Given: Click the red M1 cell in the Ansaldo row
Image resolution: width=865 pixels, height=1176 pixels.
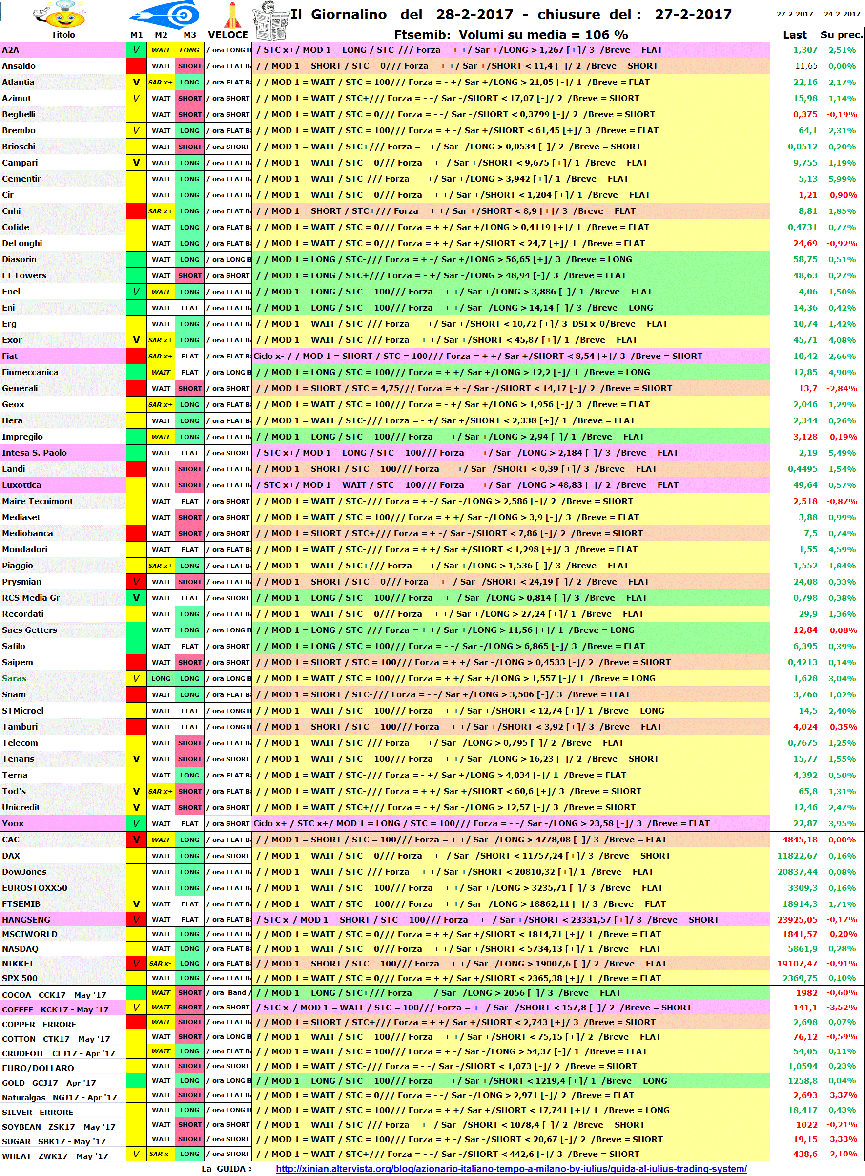Looking at the screenshot, I should (136, 66).
